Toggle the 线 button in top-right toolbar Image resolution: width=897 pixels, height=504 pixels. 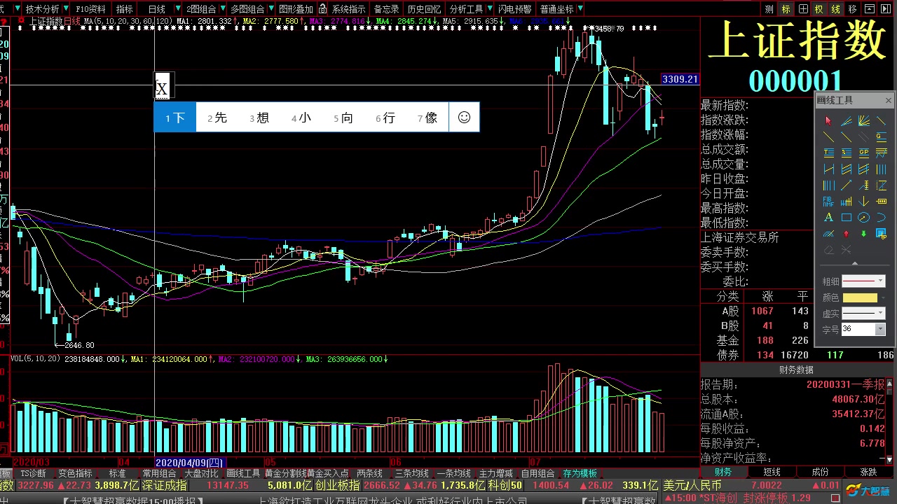835,9
